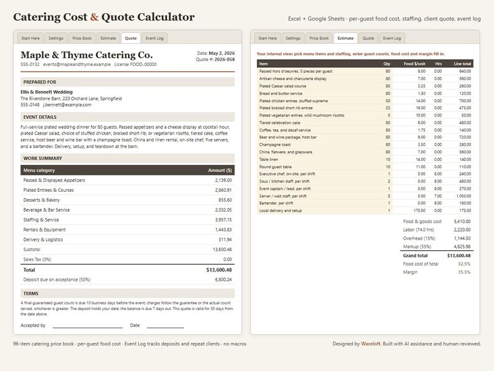Click events@mapleandthyme.example email address
This screenshot has height=371, width=494.
point(77,64)
